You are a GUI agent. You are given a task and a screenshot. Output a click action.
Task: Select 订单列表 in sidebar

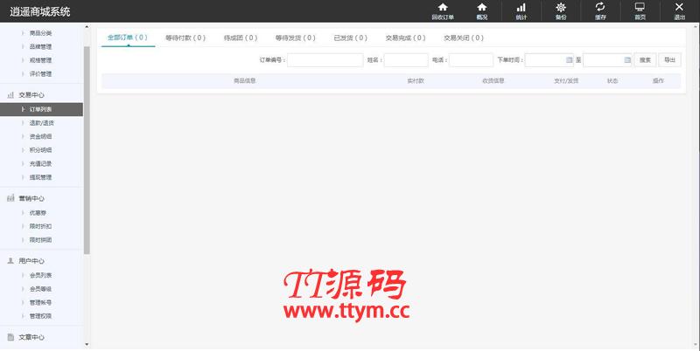41,109
